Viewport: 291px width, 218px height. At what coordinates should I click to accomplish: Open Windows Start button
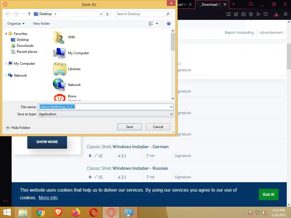[7, 212]
